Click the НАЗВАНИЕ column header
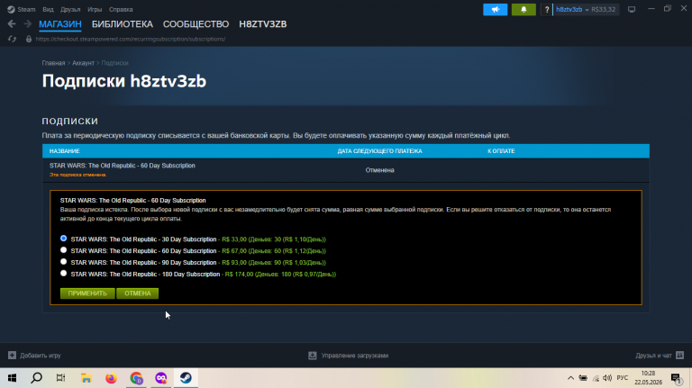This screenshot has width=692, height=388. tap(65, 151)
